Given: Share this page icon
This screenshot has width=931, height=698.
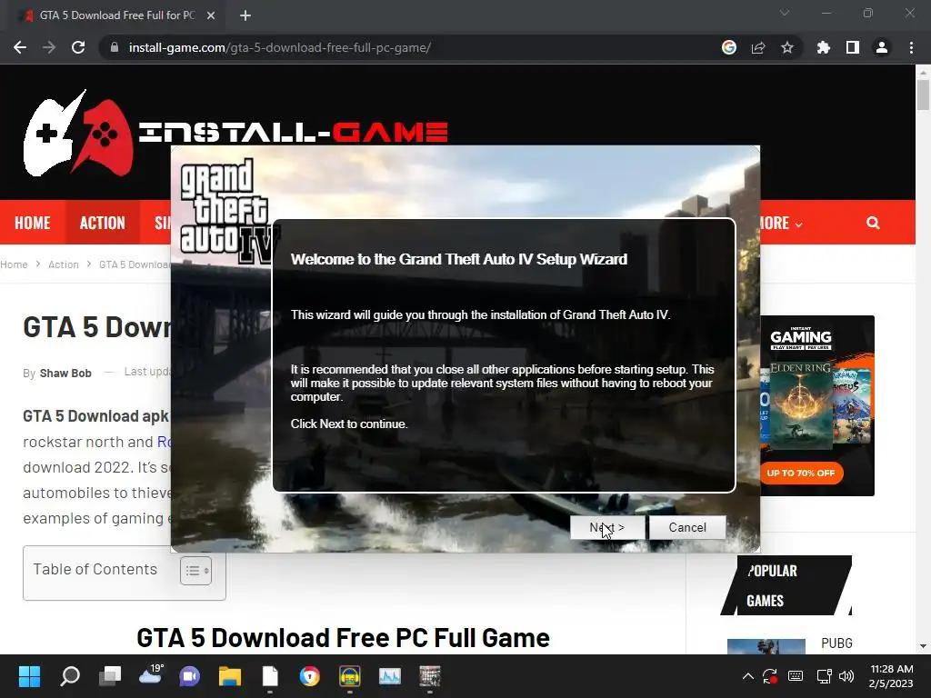Looking at the screenshot, I should tap(758, 47).
